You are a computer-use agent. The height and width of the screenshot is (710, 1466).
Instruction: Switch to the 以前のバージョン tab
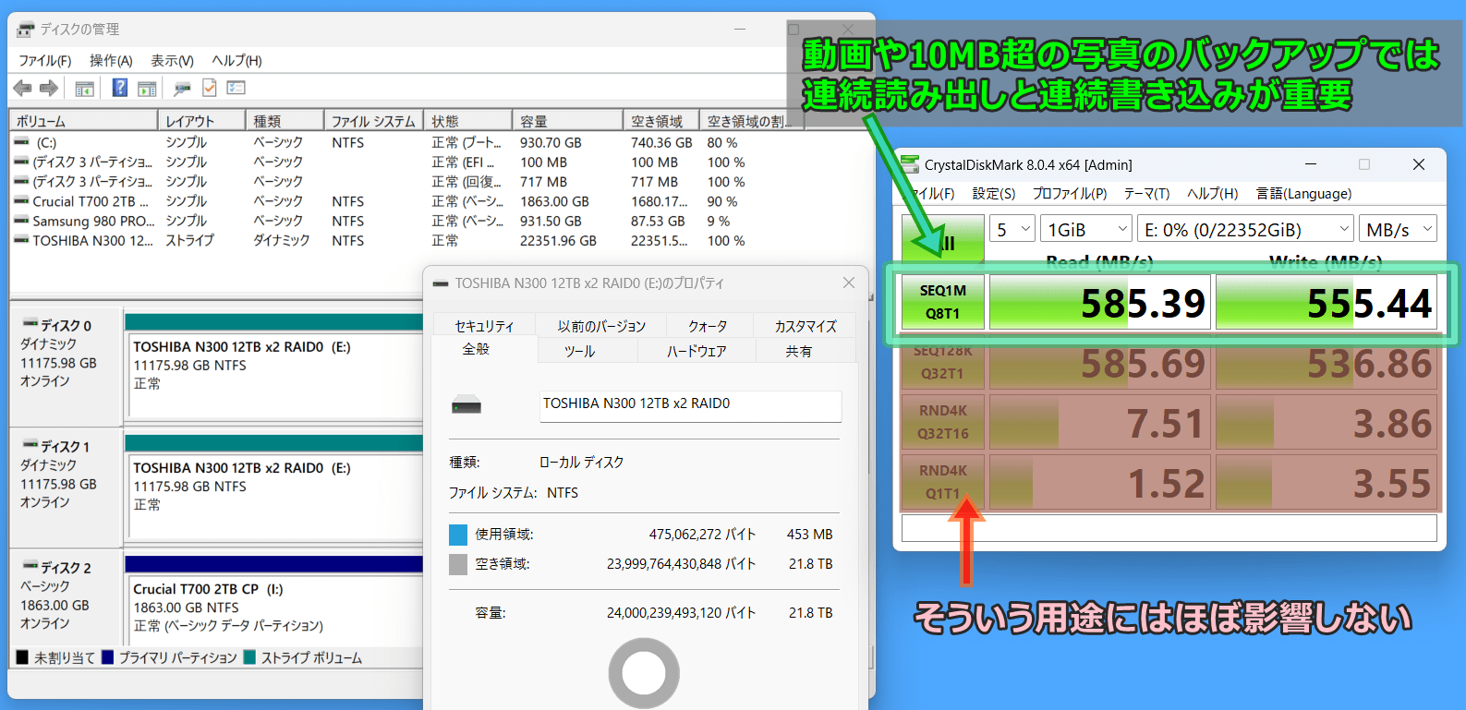(601, 326)
